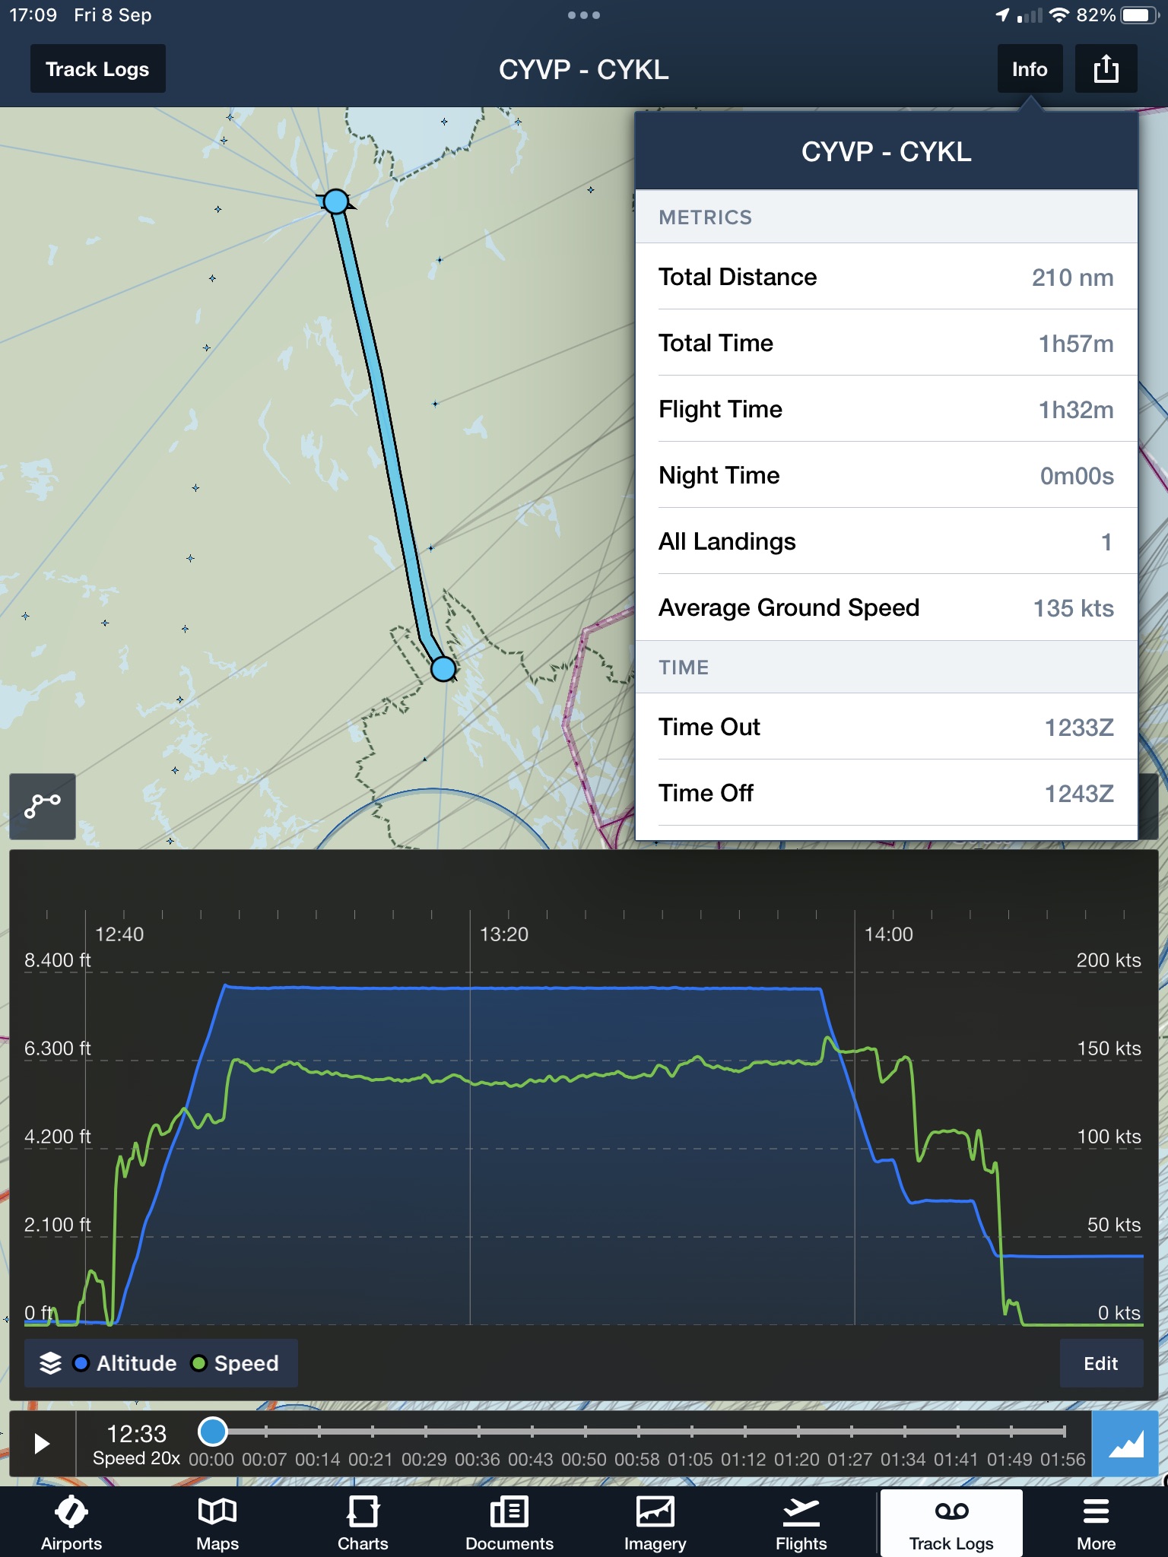1168x1557 pixels.
Task: Click the Edit graph button
Action: point(1101,1363)
